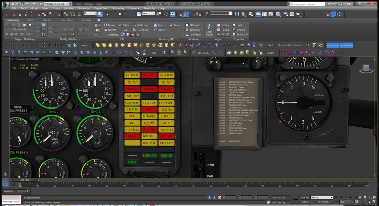
Task: Click the ViewCube in the viewport
Action: (366, 68)
